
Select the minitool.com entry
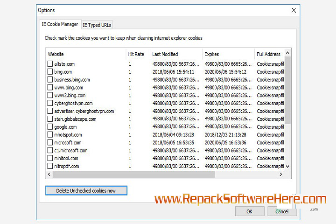point(66,158)
